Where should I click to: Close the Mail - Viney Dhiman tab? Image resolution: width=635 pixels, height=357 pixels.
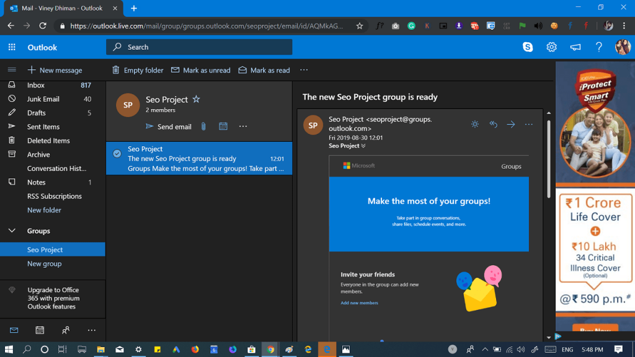point(115,8)
